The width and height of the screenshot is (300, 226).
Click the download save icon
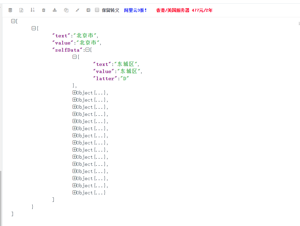click(x=55, y=10)
